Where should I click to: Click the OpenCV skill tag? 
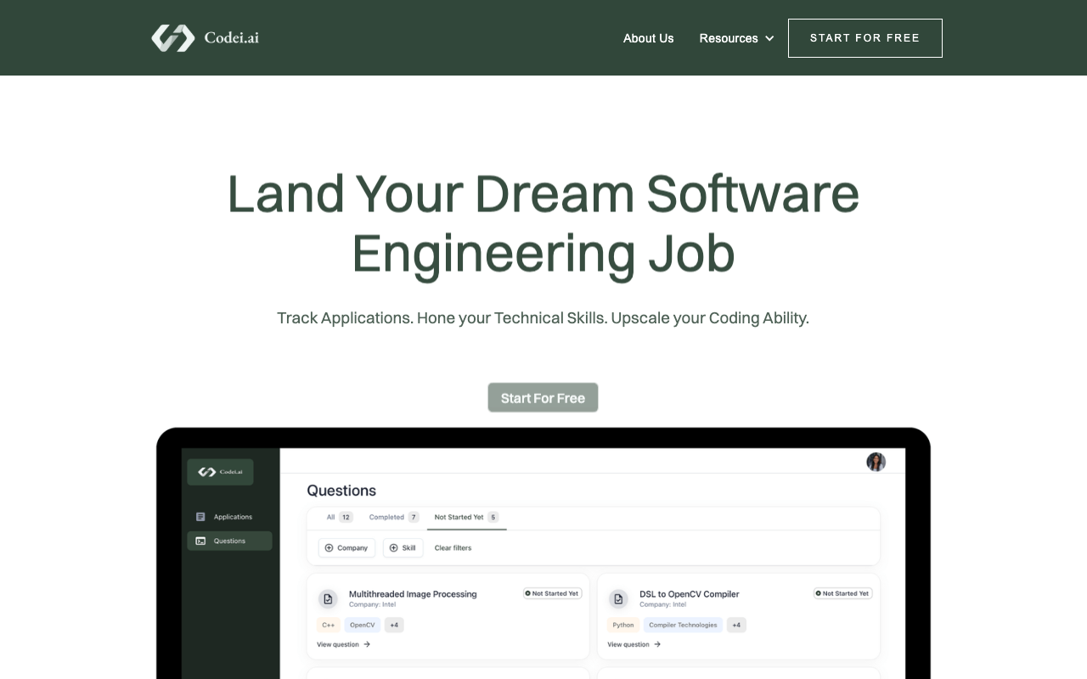coord(362,625)
